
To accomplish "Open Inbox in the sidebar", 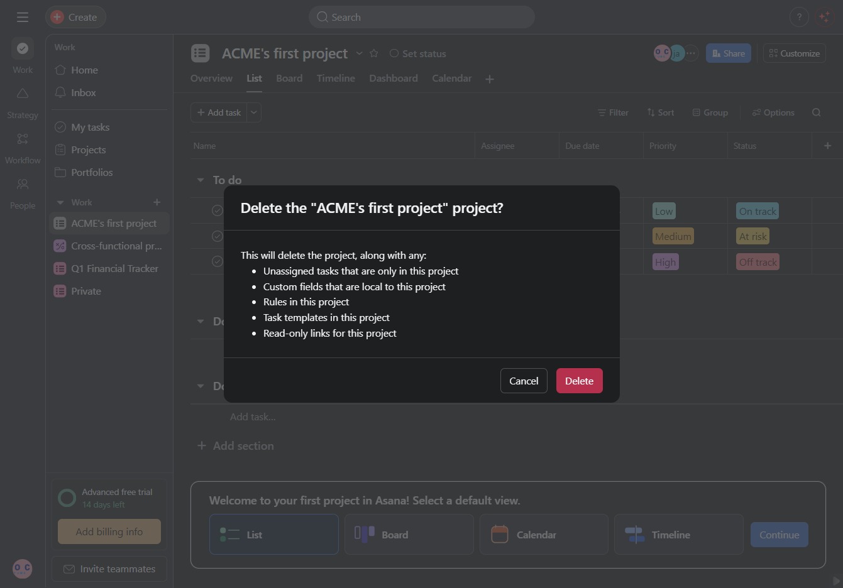I will (x=108, y=92).
